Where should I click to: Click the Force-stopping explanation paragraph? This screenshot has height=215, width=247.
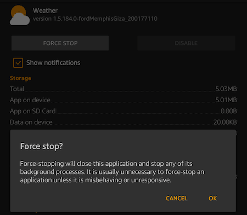112,172
